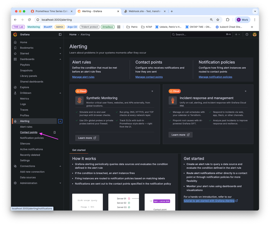Screen dimensions: 270x225
Task: Click the Grafana logo icon
Action: coord(15,34)
